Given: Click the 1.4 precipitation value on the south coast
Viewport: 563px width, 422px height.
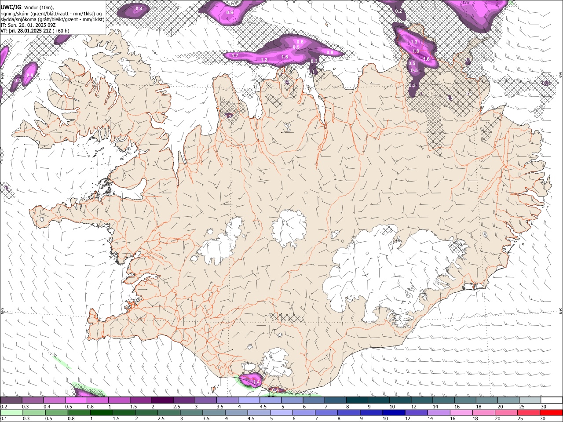Looking at the screenshot, I should point(255,382).
